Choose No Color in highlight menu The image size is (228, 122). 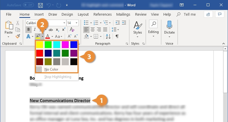[x=51, y=69]
